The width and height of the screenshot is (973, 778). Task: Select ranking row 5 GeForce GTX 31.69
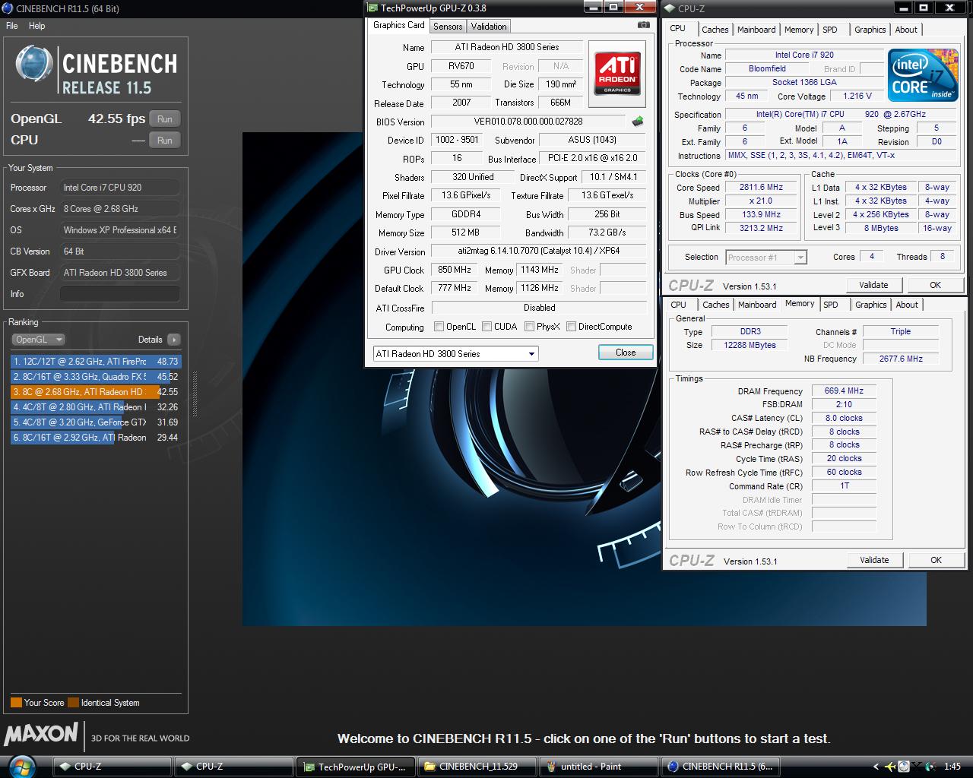[96, 422]
